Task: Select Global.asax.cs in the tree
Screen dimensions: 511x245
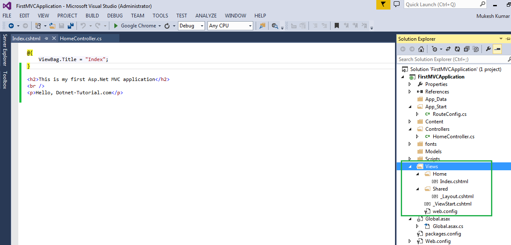Action: [448, 226]
